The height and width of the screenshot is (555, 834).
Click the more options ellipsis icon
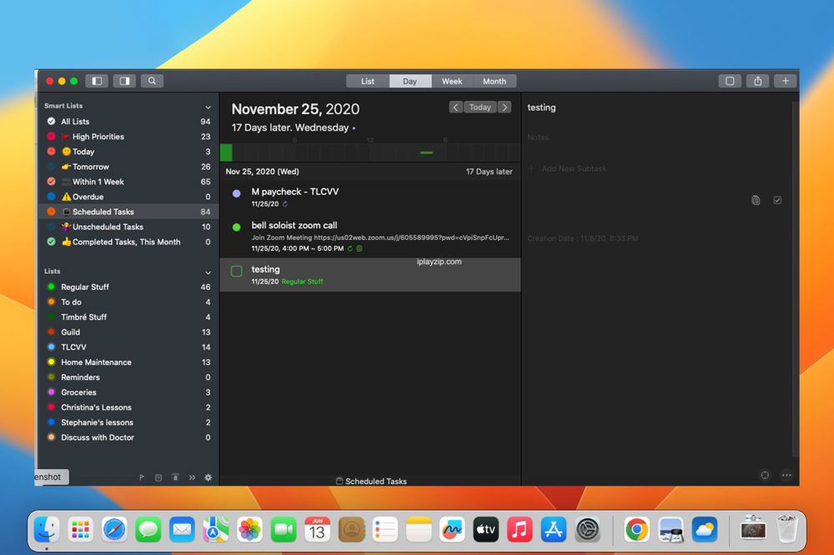[x=786, y=475]
